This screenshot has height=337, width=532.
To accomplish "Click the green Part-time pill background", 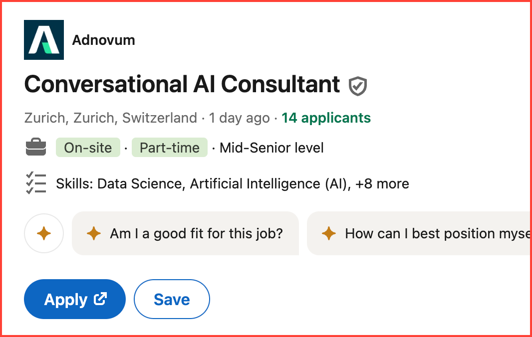I will [x=169, y=147].
